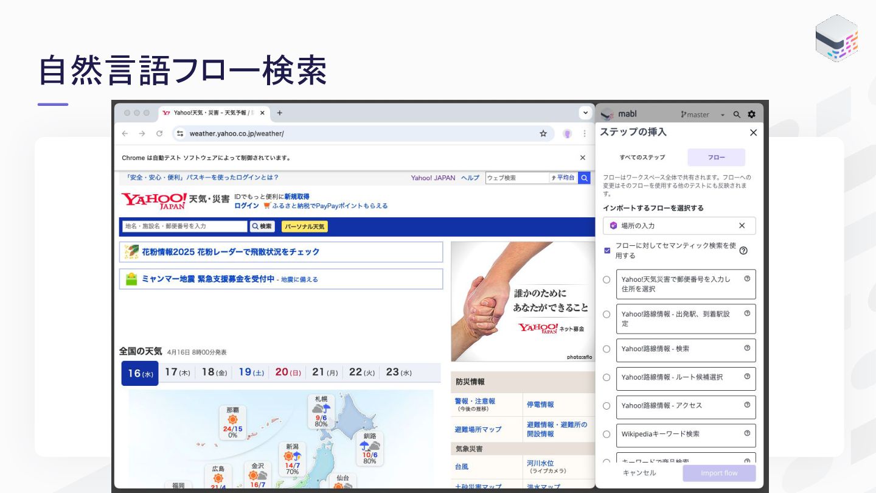
Task: Click the Yahoo! JAPAN logo
Action: point(154,200)
